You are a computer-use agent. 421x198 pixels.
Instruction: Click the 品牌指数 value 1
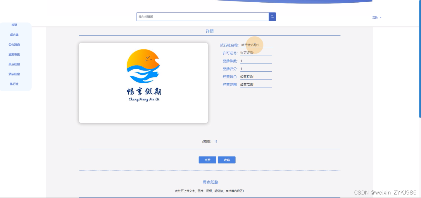[x=256, y=61]
